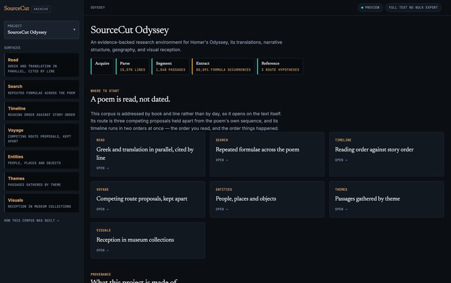This screenshot has height=283, width=451.
Task: Open the Voyage card 'Competing route proposals'
Action: [x=148, y=199]
